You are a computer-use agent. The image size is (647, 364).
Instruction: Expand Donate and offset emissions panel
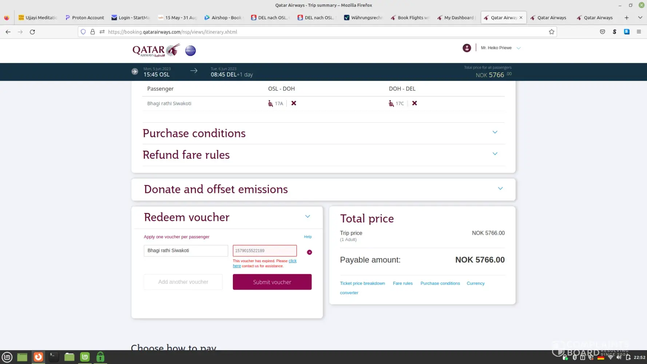(500, 189)
